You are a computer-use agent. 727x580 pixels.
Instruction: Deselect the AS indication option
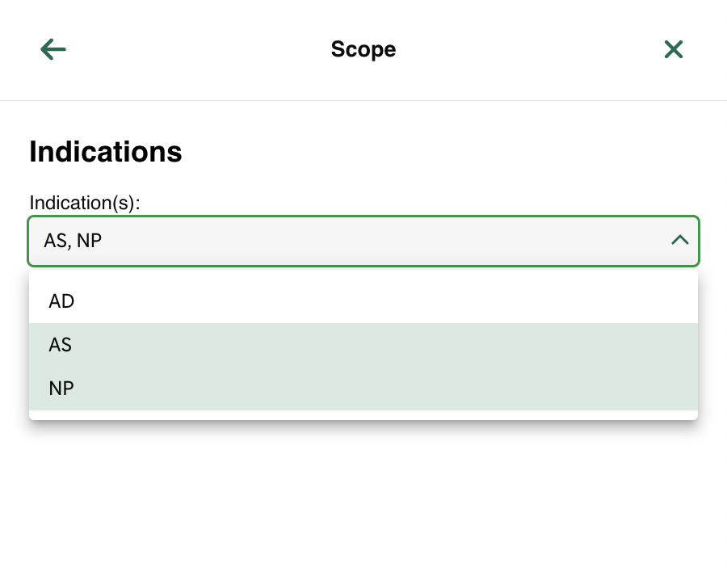click(x=363, y=345)
